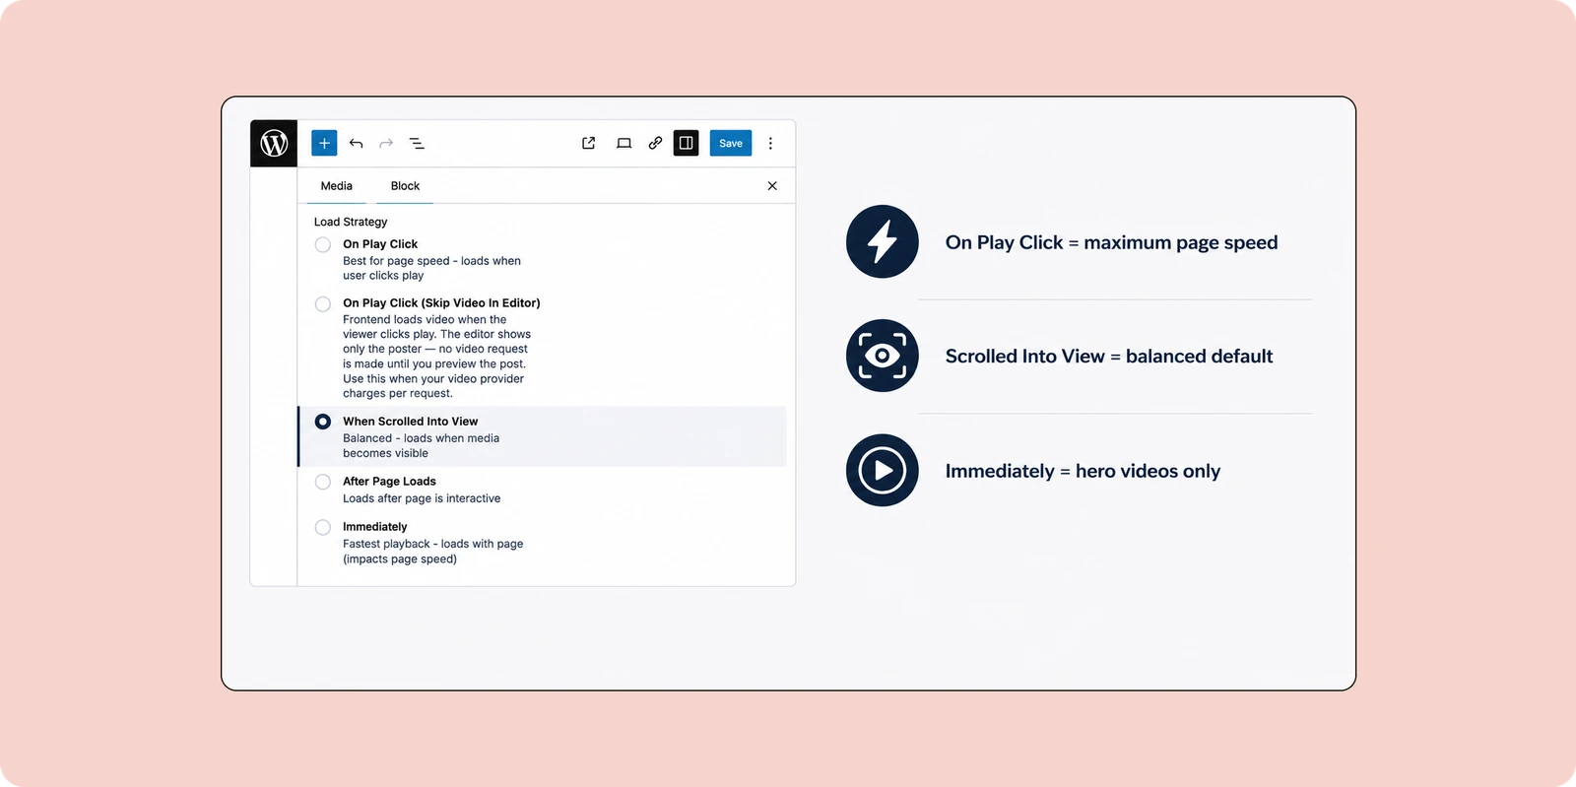Click 'Best for page speed' description text
The width and height of the screenshot is (1576, 787).
[431, 268]
